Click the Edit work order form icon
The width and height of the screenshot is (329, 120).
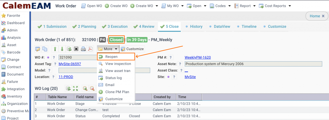click(x=38, y=49)
